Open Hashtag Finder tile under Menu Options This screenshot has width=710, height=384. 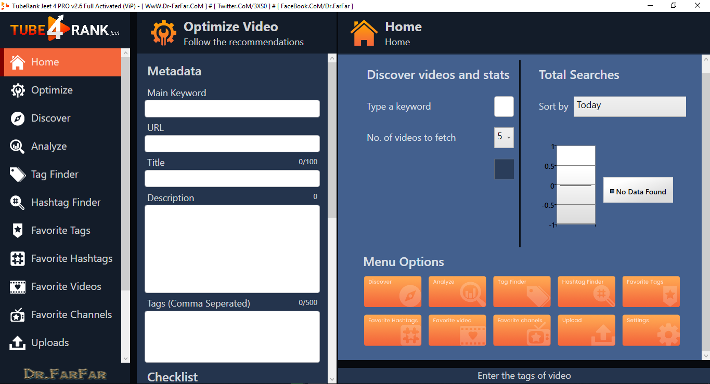586,292
